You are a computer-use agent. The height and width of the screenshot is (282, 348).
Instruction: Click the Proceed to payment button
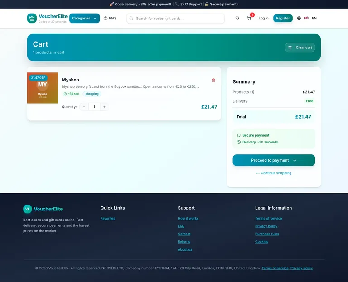coord(274,160)
